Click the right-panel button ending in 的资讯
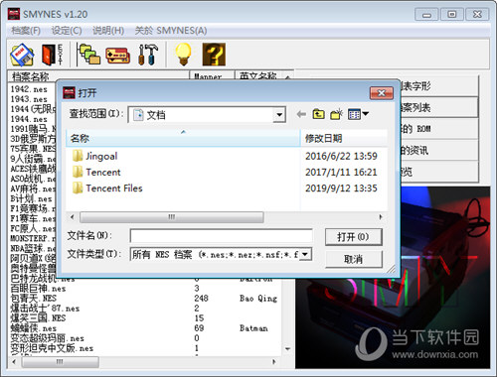Viewport: 497px width, 377px height. 439,151
